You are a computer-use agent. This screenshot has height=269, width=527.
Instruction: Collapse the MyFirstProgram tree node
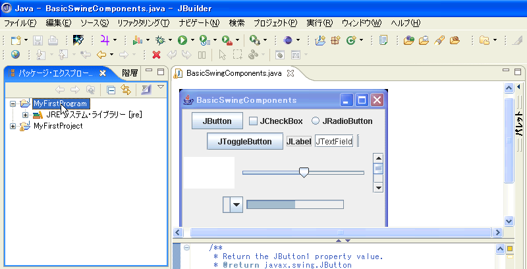pyautogui.click(x=14, y=104)
